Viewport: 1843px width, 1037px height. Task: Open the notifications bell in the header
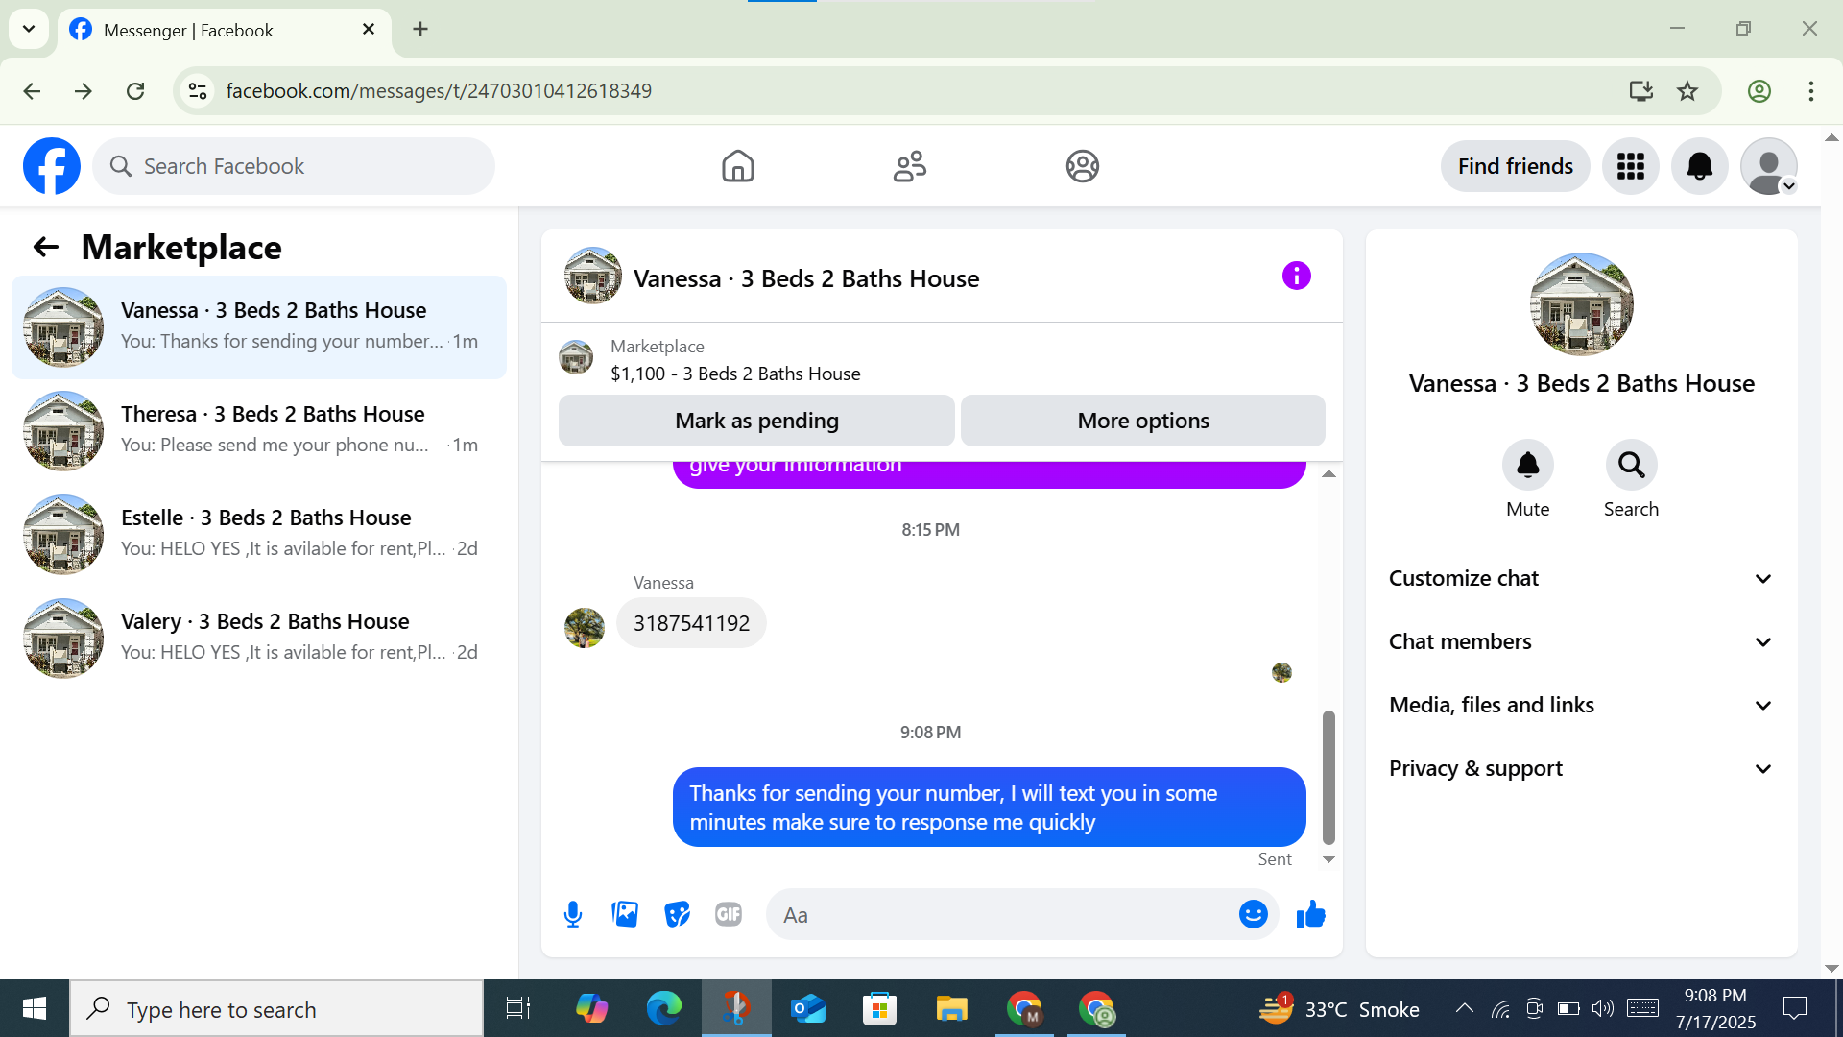click(1699, 166)
